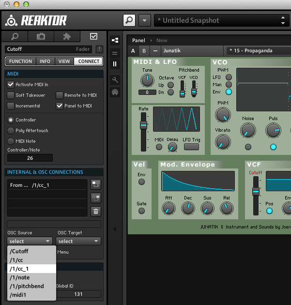291x305 pixels.
Task: Click the magnifier search button in header
Action: 129,20
